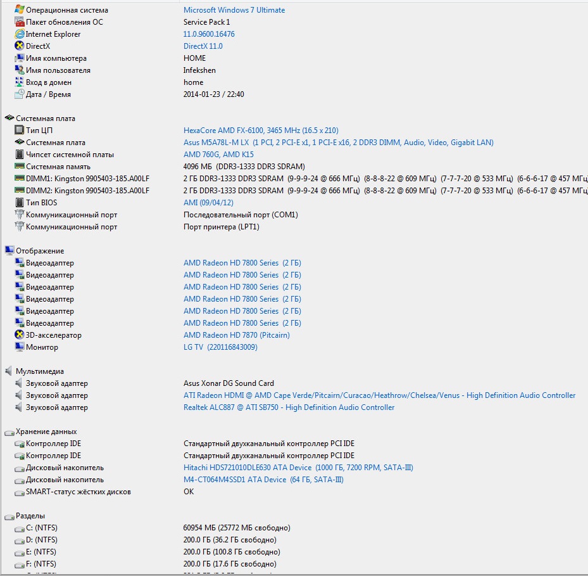588x576 pixels.
Task: Open the AMD Radeon HD 7870 (Pitcairn) link
Action: click(x=237, y=335)
